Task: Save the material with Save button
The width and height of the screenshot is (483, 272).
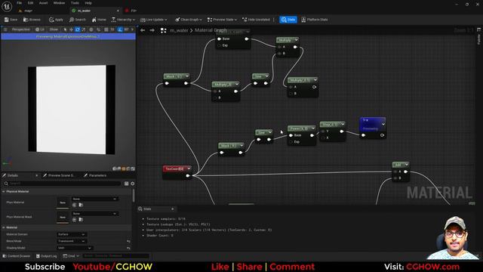Action: [x=11, y=20]
